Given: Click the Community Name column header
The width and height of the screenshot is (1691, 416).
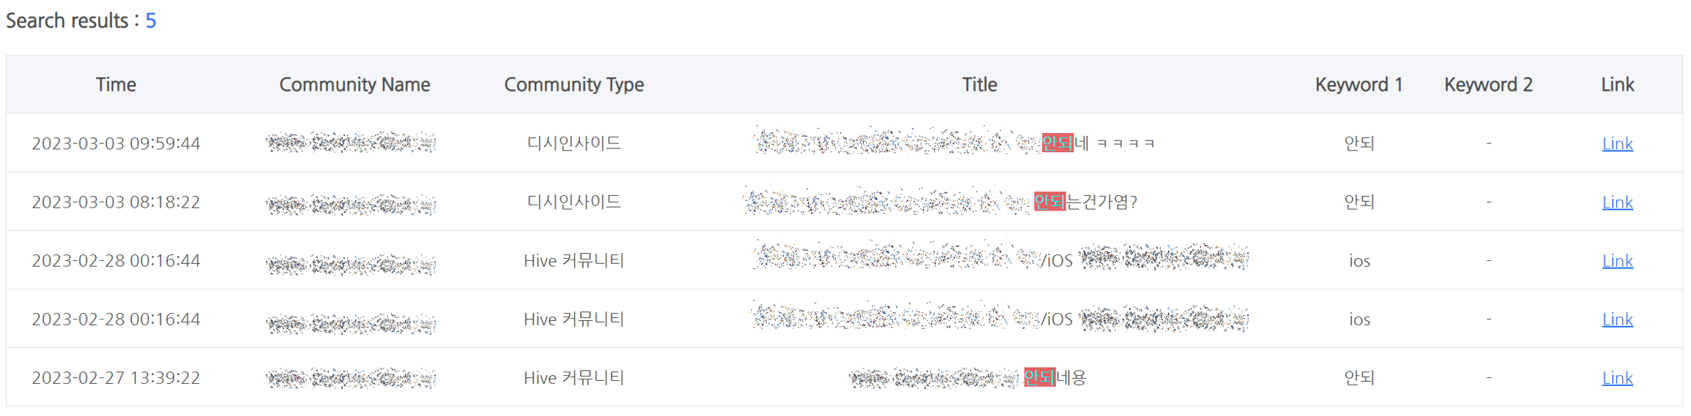Looking at the screenshot, I should [354, 85].
